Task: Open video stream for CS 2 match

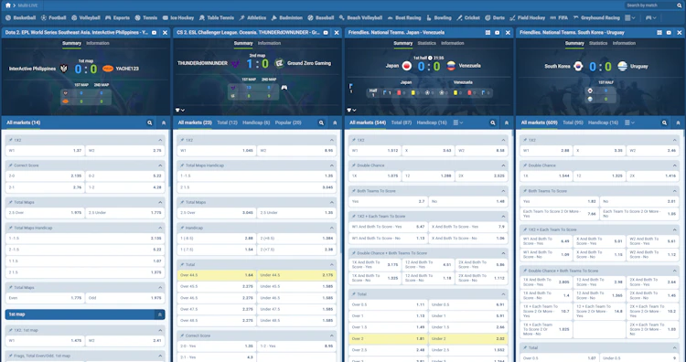Action: [x=326, y=33]
